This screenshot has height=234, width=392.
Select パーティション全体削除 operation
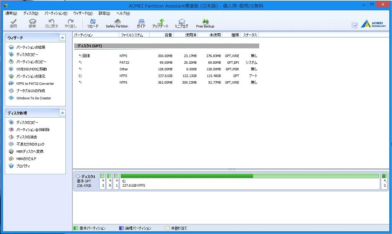tap(29, 129)
